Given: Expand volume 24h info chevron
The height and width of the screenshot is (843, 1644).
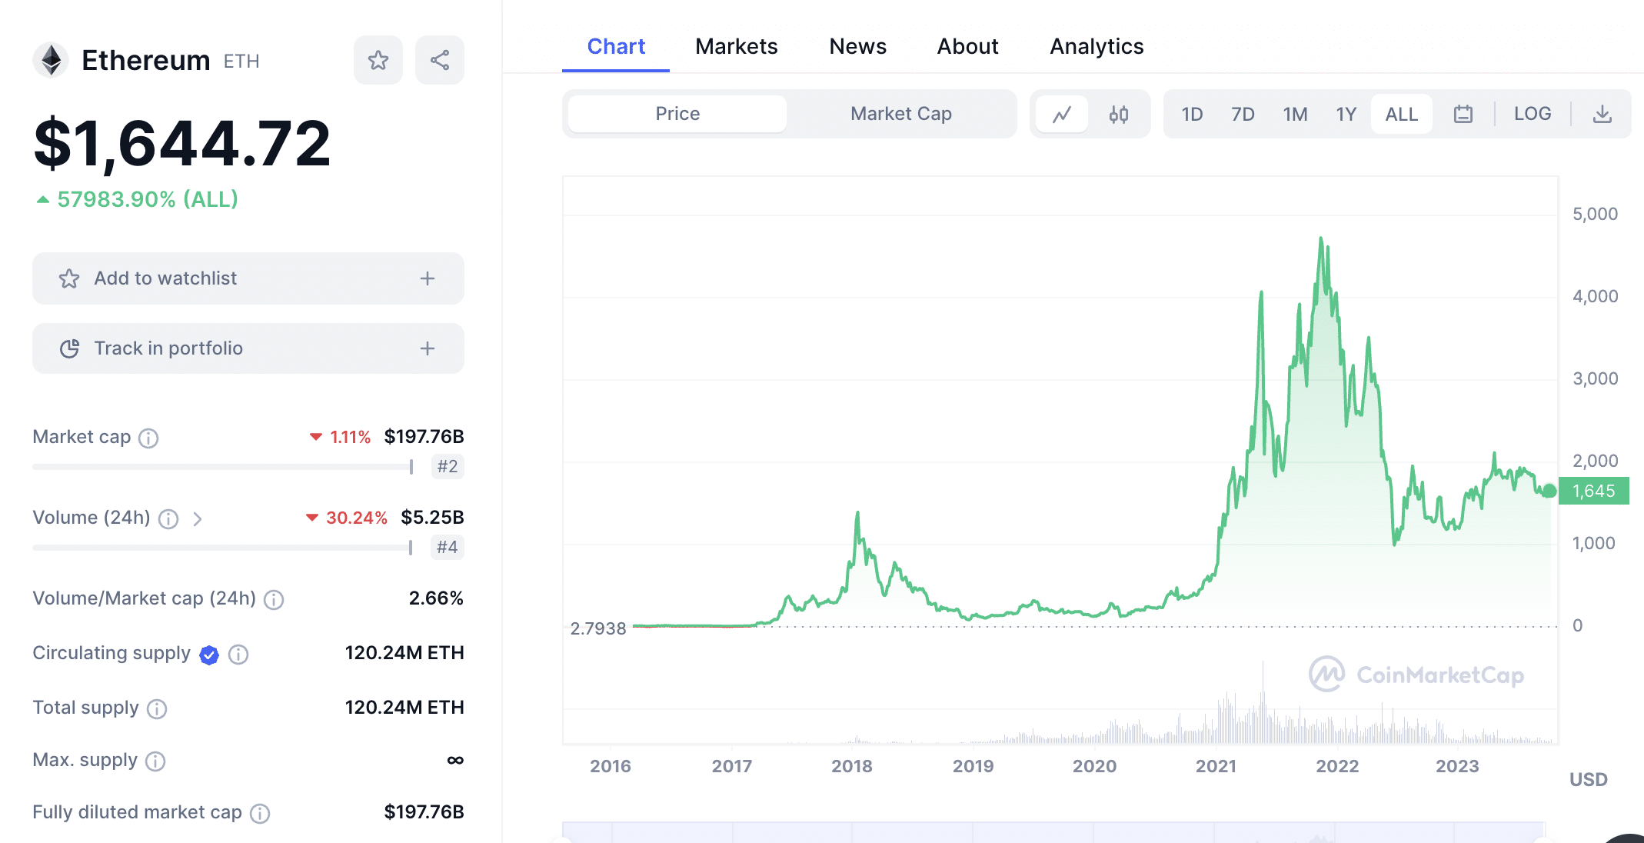Looking at the screenshot, I should coord(199,518).
